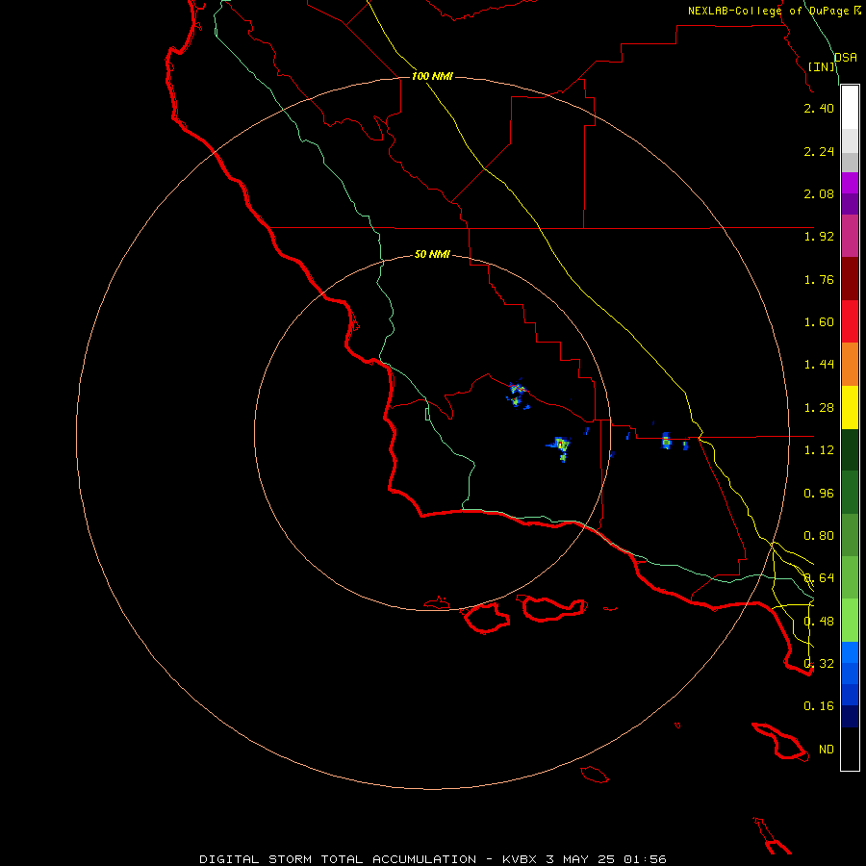Click the 100 NMI range ring label
The image size is (866, 866).
[x=432, y=76]
